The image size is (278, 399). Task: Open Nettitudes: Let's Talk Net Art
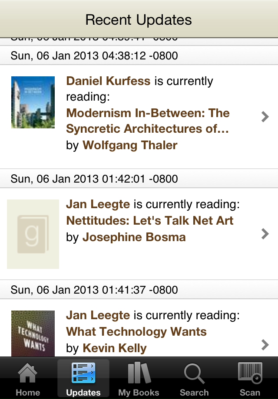[150, 220]
